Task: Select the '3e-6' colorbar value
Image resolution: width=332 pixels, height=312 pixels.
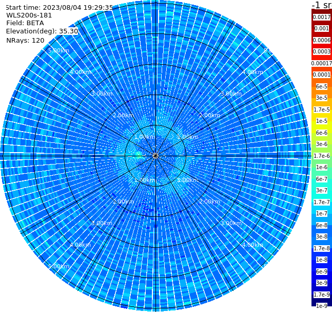Action: (x=322, y=144)
